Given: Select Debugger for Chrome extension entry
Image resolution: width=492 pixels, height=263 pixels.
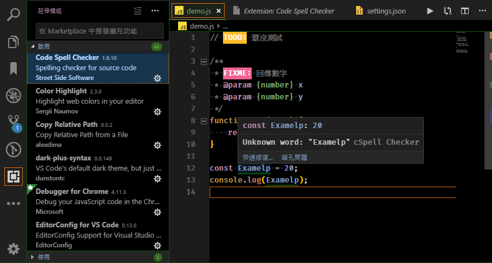Looking at the screenshot, I should pos(98,201).
